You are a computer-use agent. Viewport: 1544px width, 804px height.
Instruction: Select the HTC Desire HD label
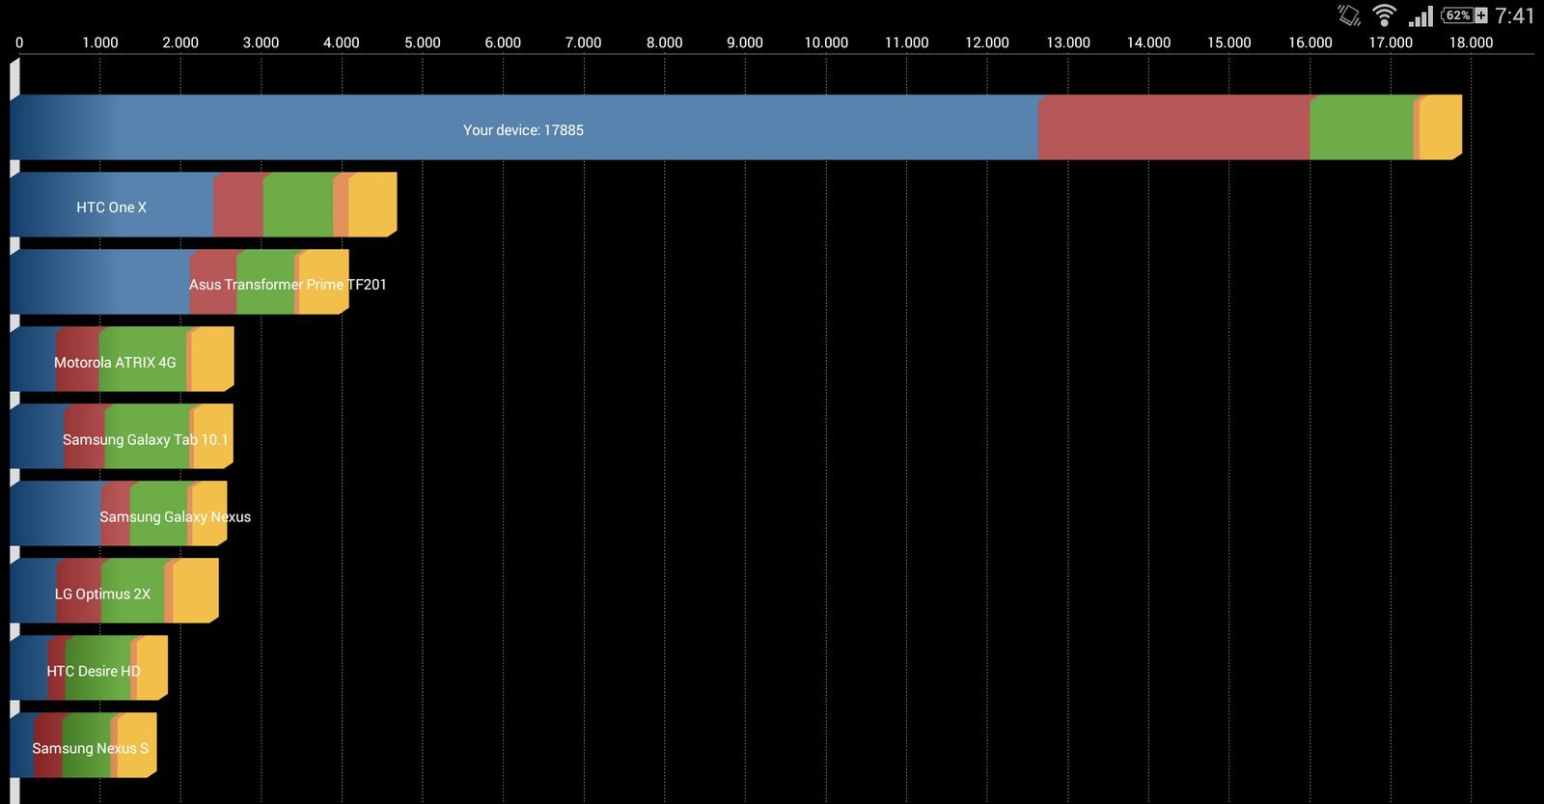point(94,672)
